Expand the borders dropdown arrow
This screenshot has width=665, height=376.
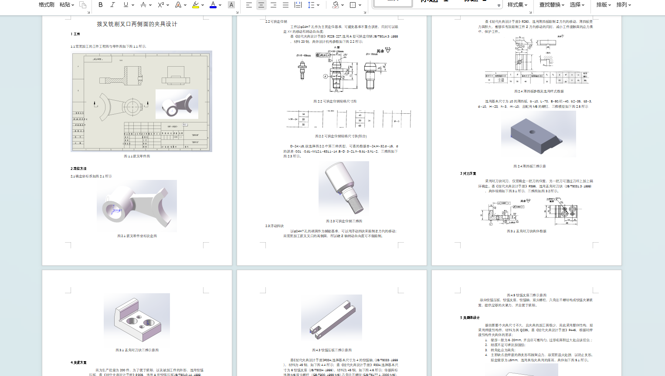360,5
